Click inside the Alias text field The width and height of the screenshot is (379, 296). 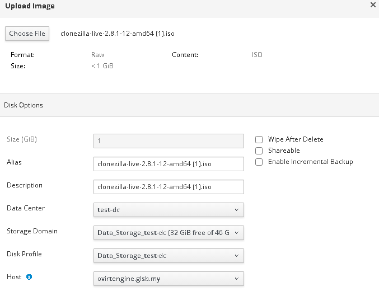tap(168, 164)
